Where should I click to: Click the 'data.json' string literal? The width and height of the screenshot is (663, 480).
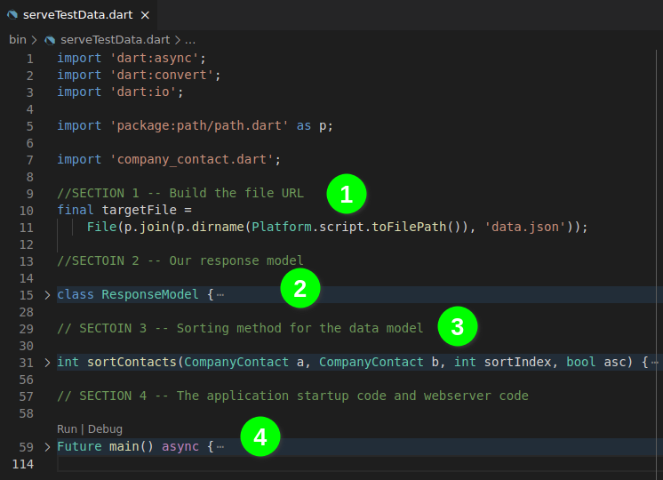[524, 227]
